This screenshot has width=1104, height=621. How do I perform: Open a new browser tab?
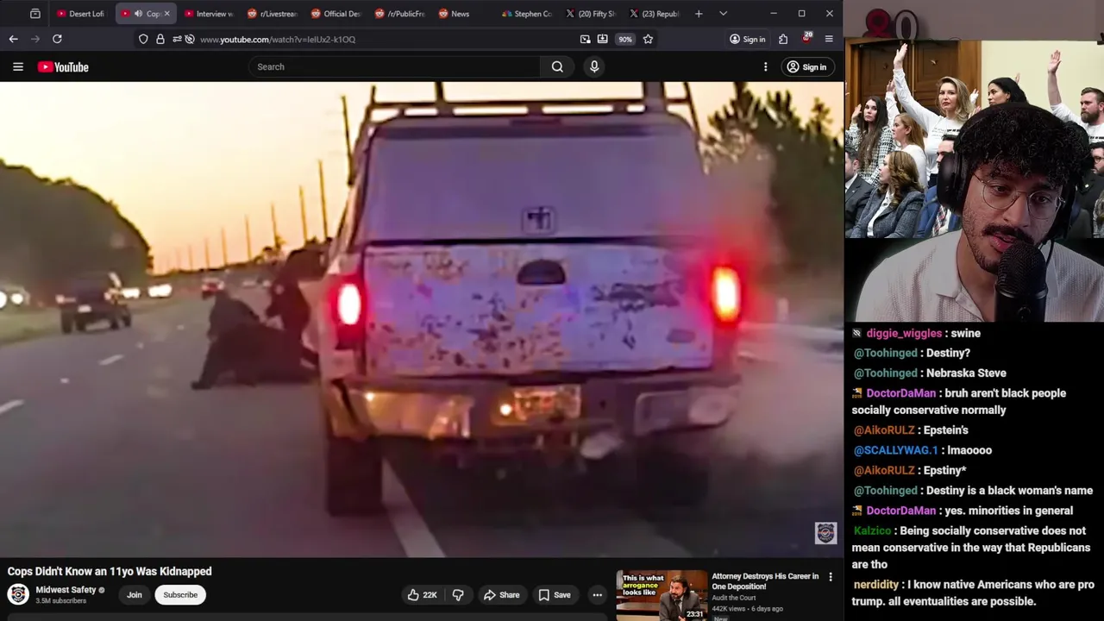(699, 14)
